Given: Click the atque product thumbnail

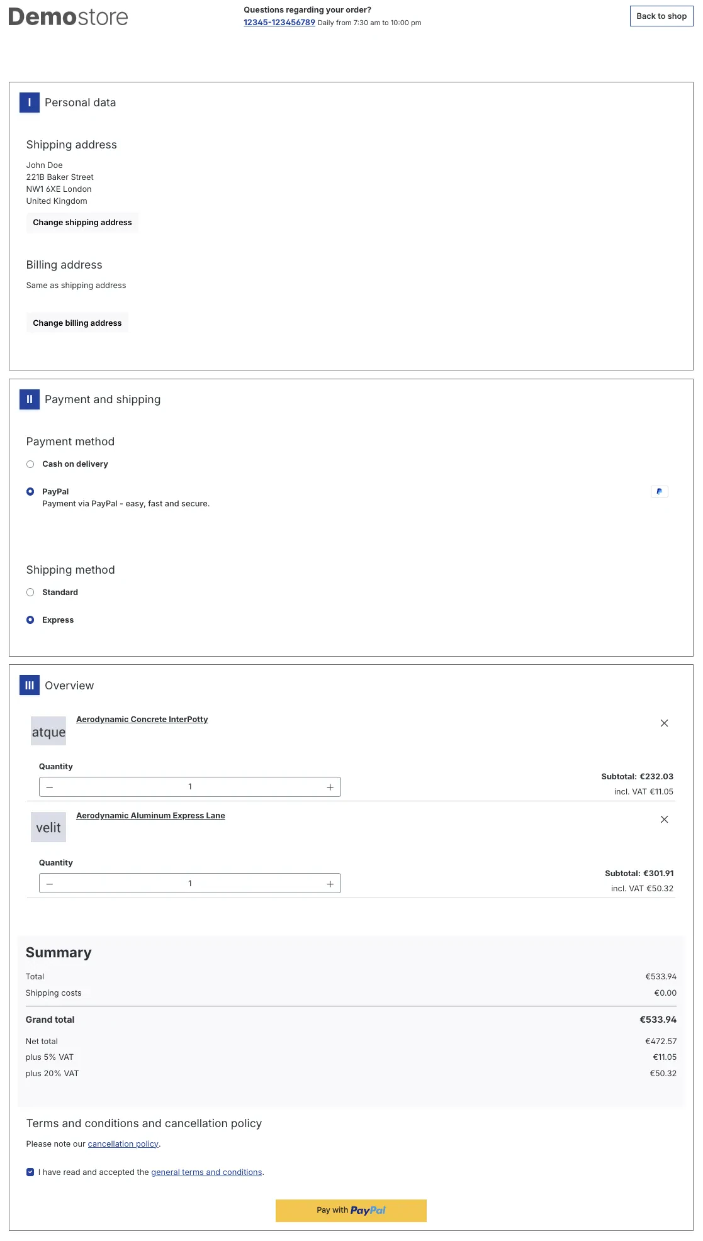Looking at the screenshot, I should (x=48, y=732).
